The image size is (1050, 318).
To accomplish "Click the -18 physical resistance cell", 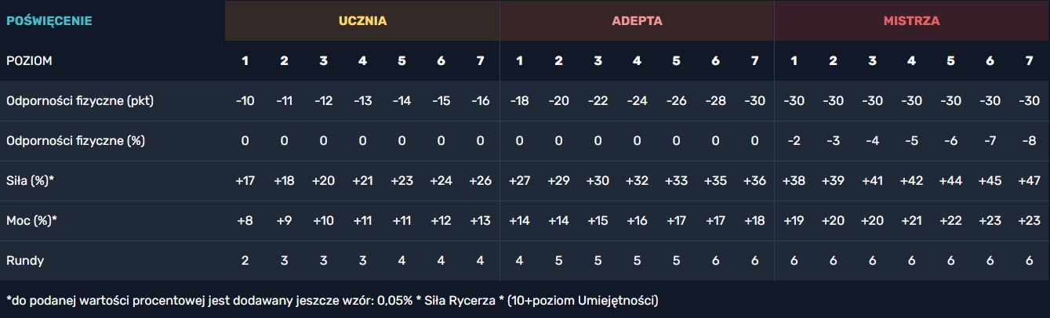I will (519, 101).
